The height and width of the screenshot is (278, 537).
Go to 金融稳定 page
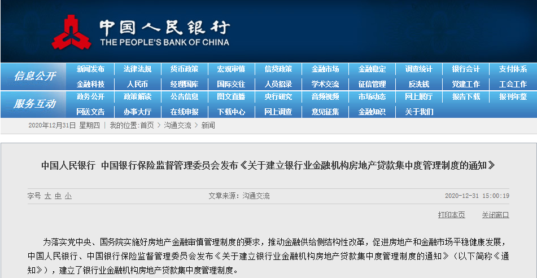coord(372,69)
